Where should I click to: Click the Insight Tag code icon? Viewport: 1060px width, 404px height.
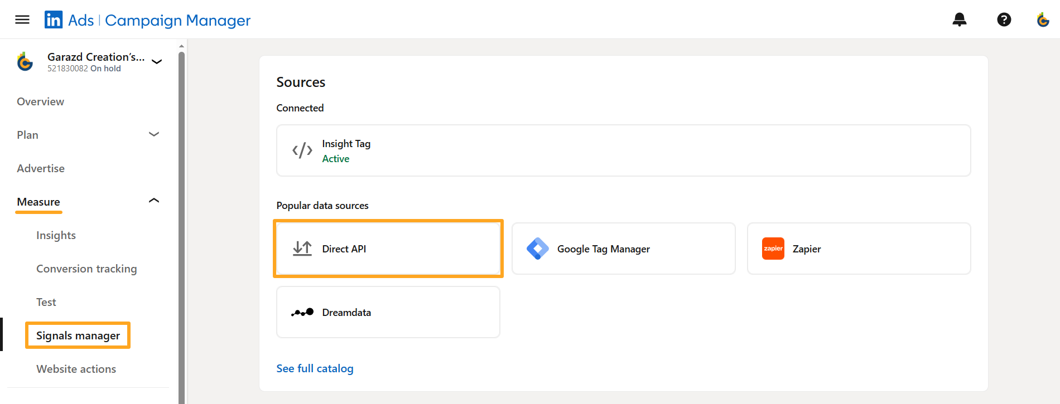[302, 150]
